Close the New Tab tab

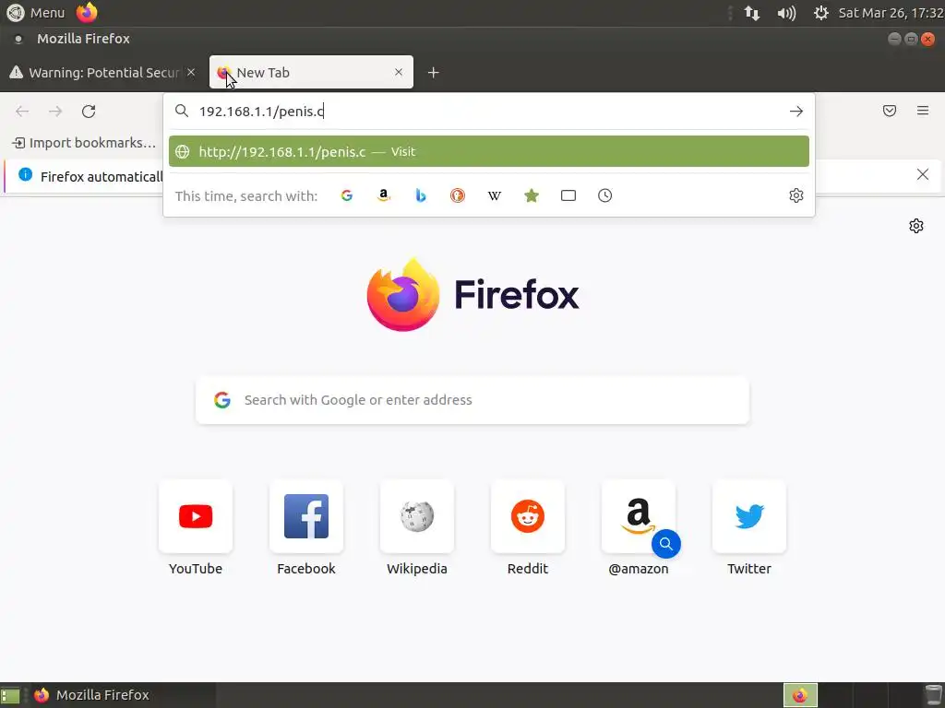click(399, 72)
